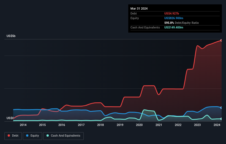Click the 2018 x-axis label
226x144 pixels.
click(x=100, y=125)
